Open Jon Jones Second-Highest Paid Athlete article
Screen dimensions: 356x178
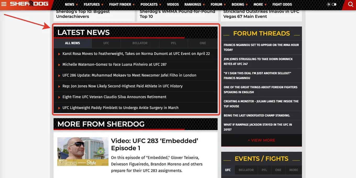click(x=123, y=86)
